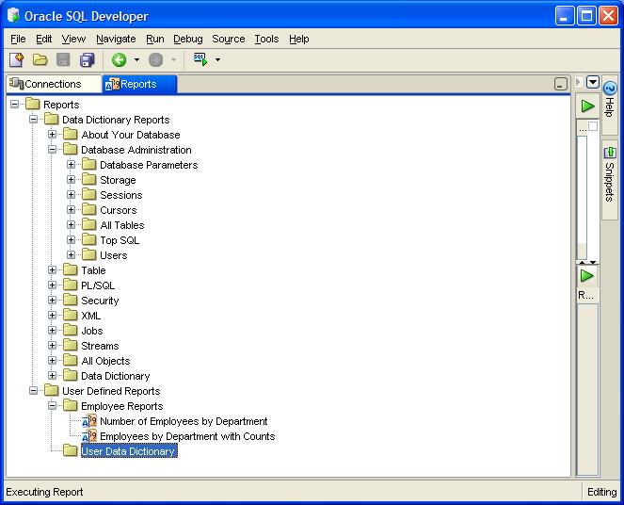
Task: Expand the About Your Database folder
Action: [x=52, y=134]
